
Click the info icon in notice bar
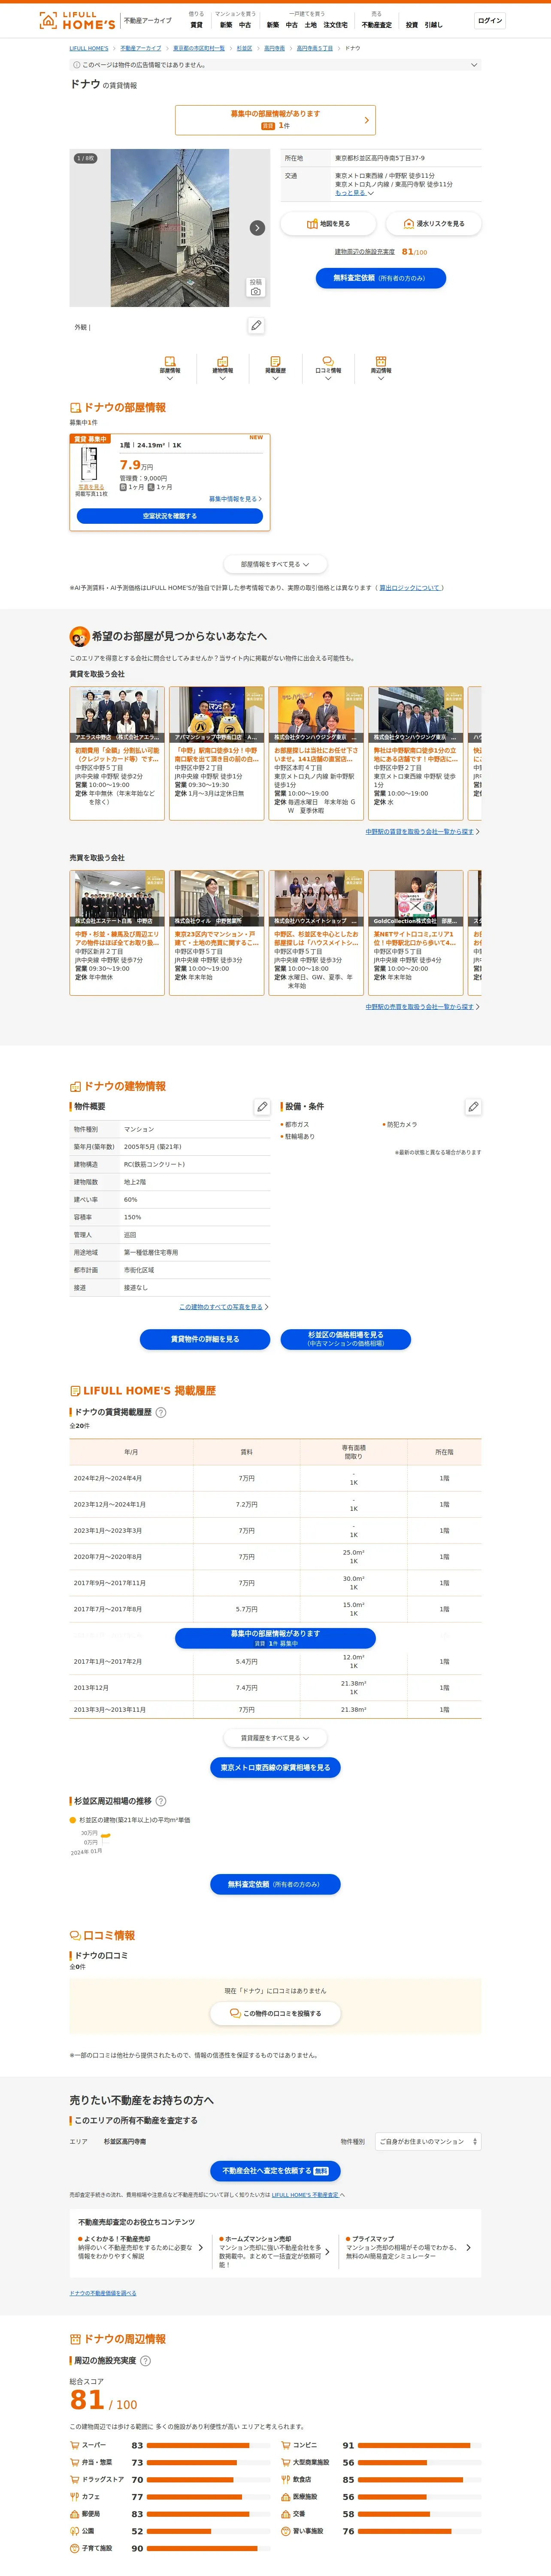coord(76,65)
